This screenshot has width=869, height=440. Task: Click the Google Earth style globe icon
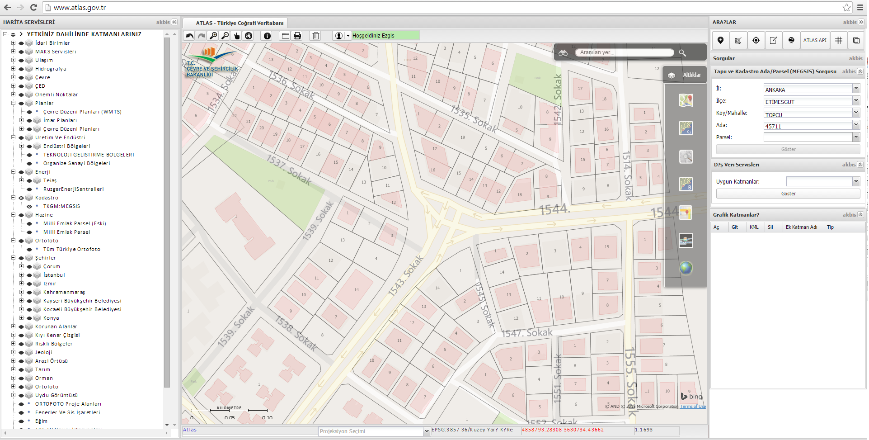[x=791, y=40]
